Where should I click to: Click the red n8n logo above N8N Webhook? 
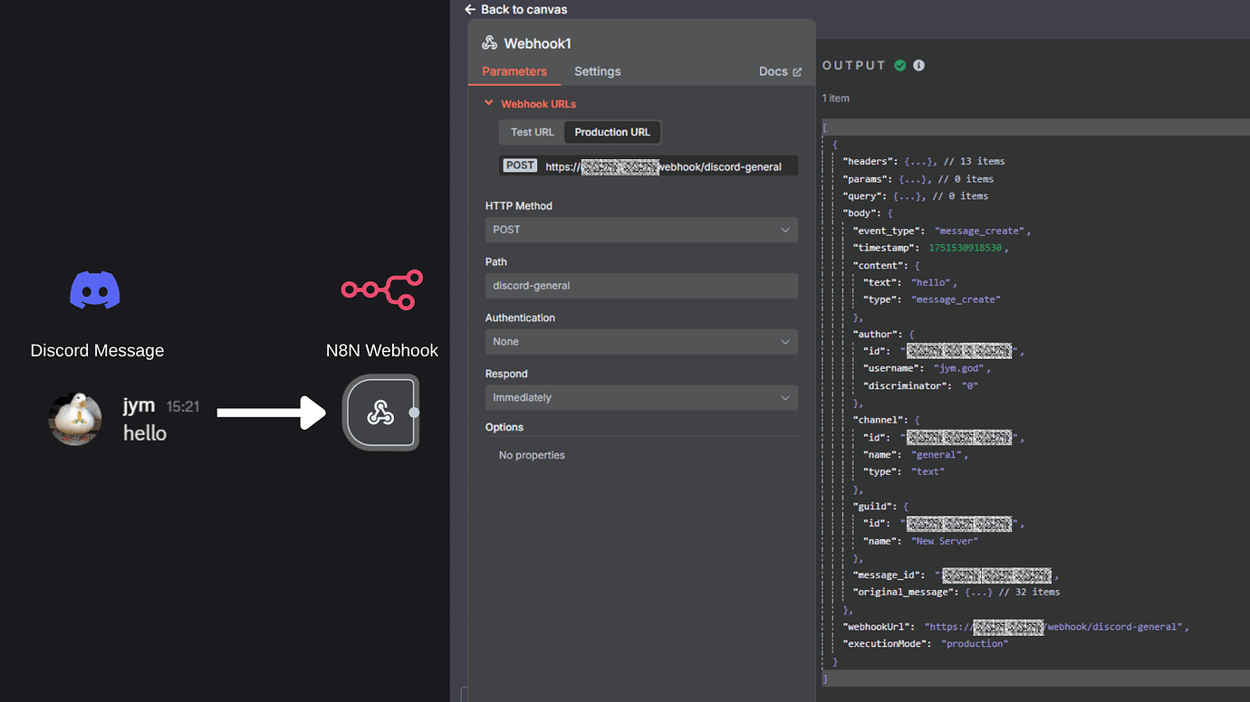pos(381,289)
